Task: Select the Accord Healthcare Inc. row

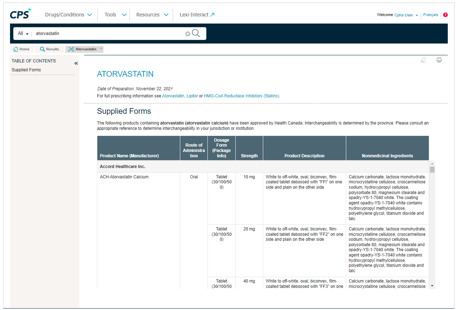Action: 263,167
